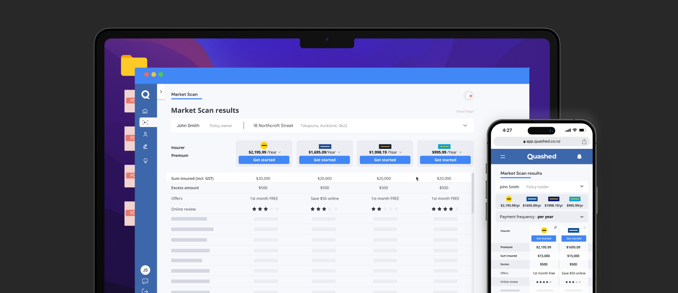Screen dimensions: 678x293
Task: Open the hamburger menu on the phone
Action: pos(503,157)
